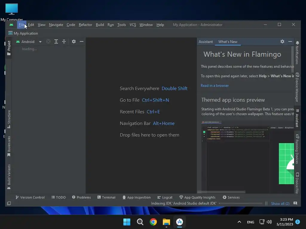Viewport: 306px width, 229px height.
Task: Open the App Inspection tool window
Action: (136, 197)
